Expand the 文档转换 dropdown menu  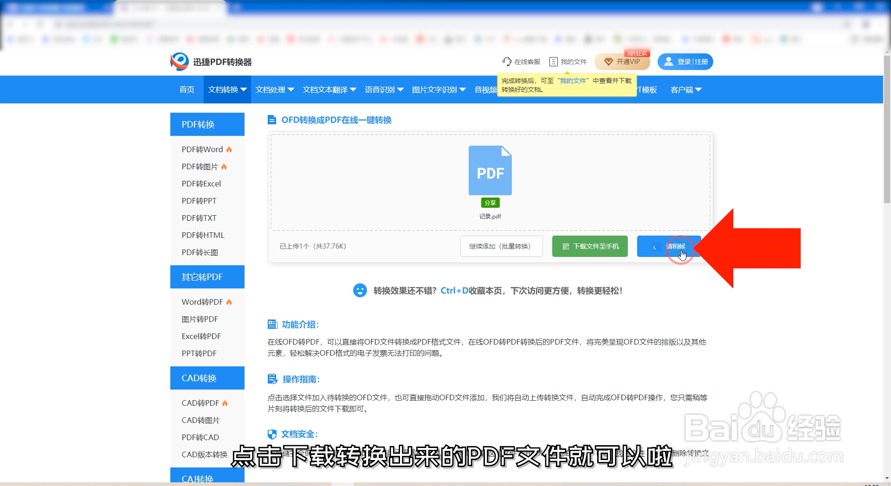click(226, 90)
